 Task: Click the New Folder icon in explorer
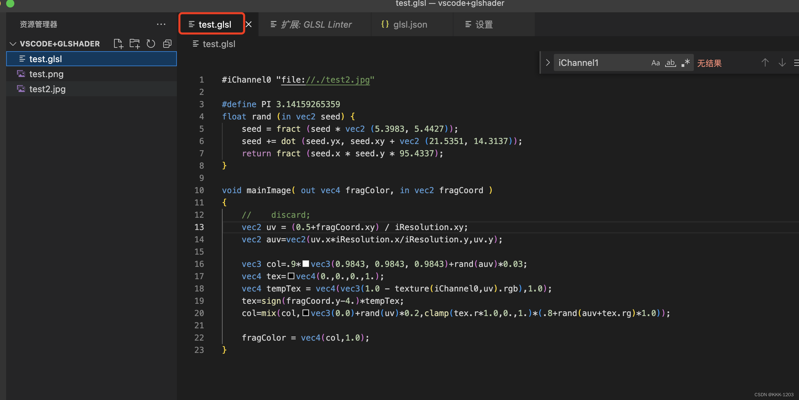pos(135,44)
